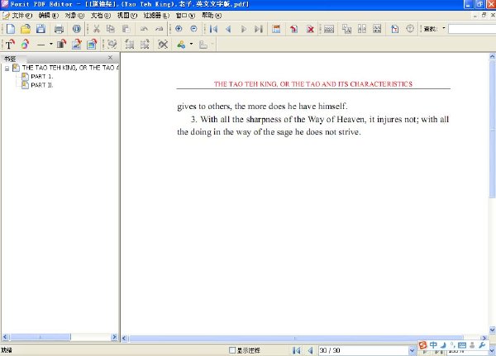Open the 对象 menu
The image size is (496, 356).
coord(74,15)
